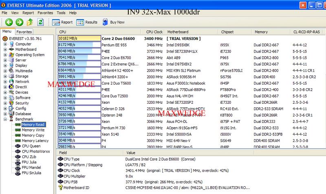Open the FPU Julia benchmark

point(29,162)
